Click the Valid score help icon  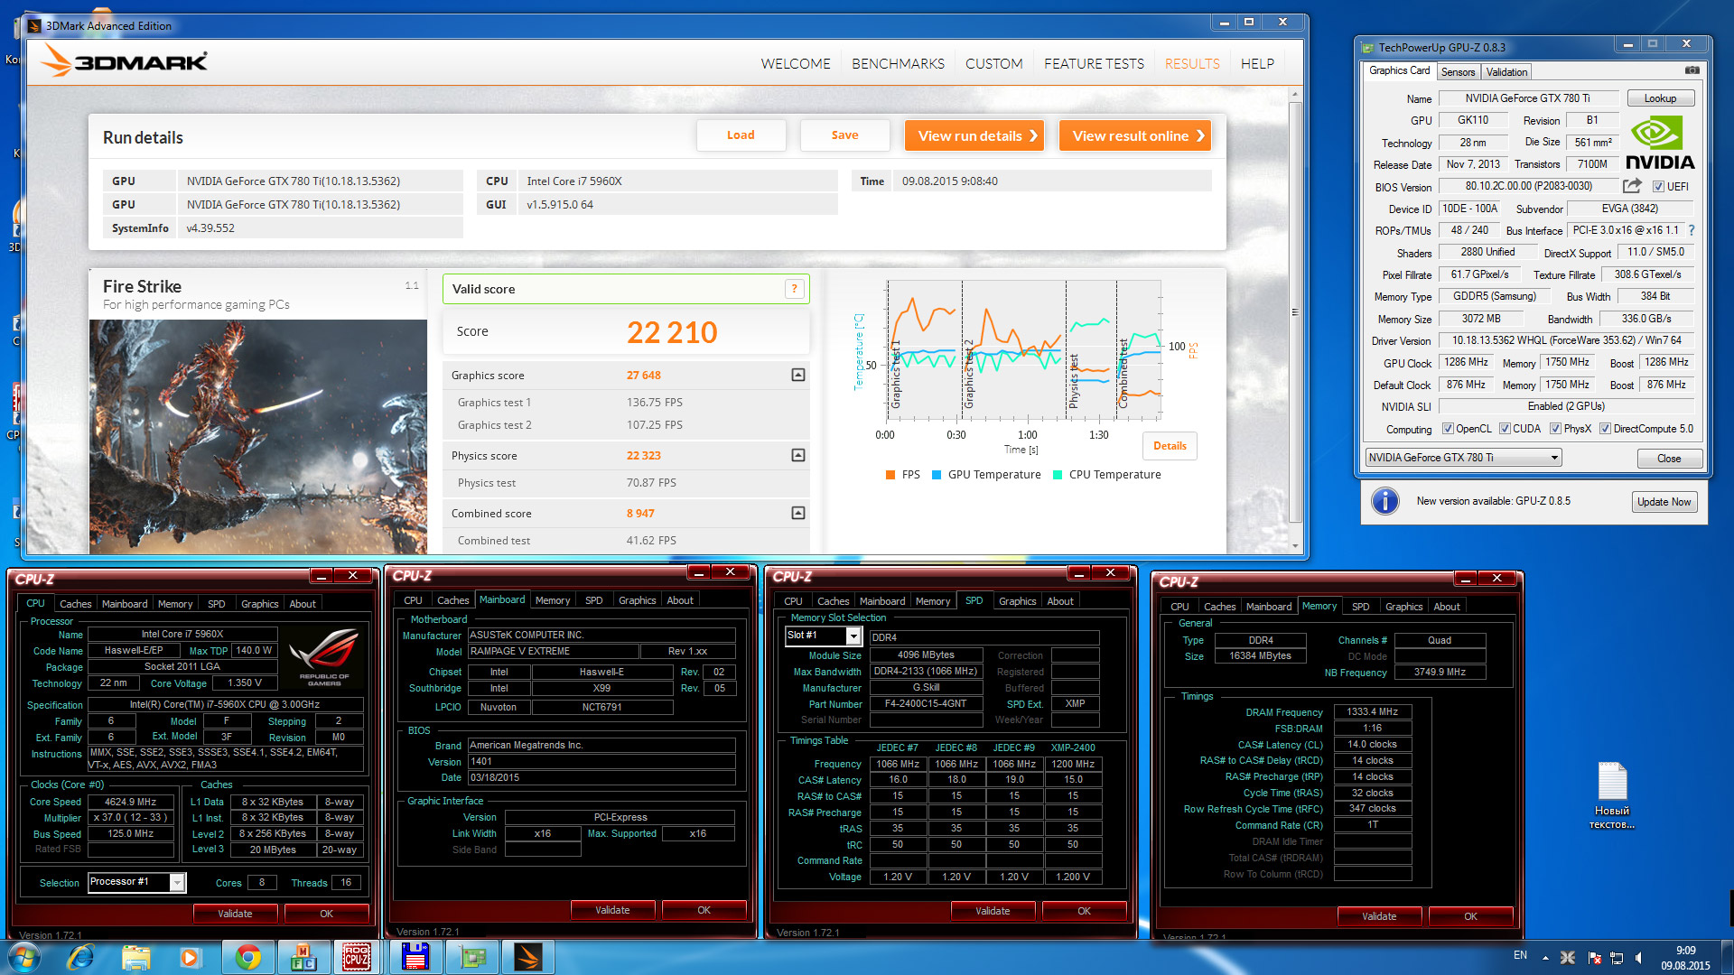coord(794,289)
